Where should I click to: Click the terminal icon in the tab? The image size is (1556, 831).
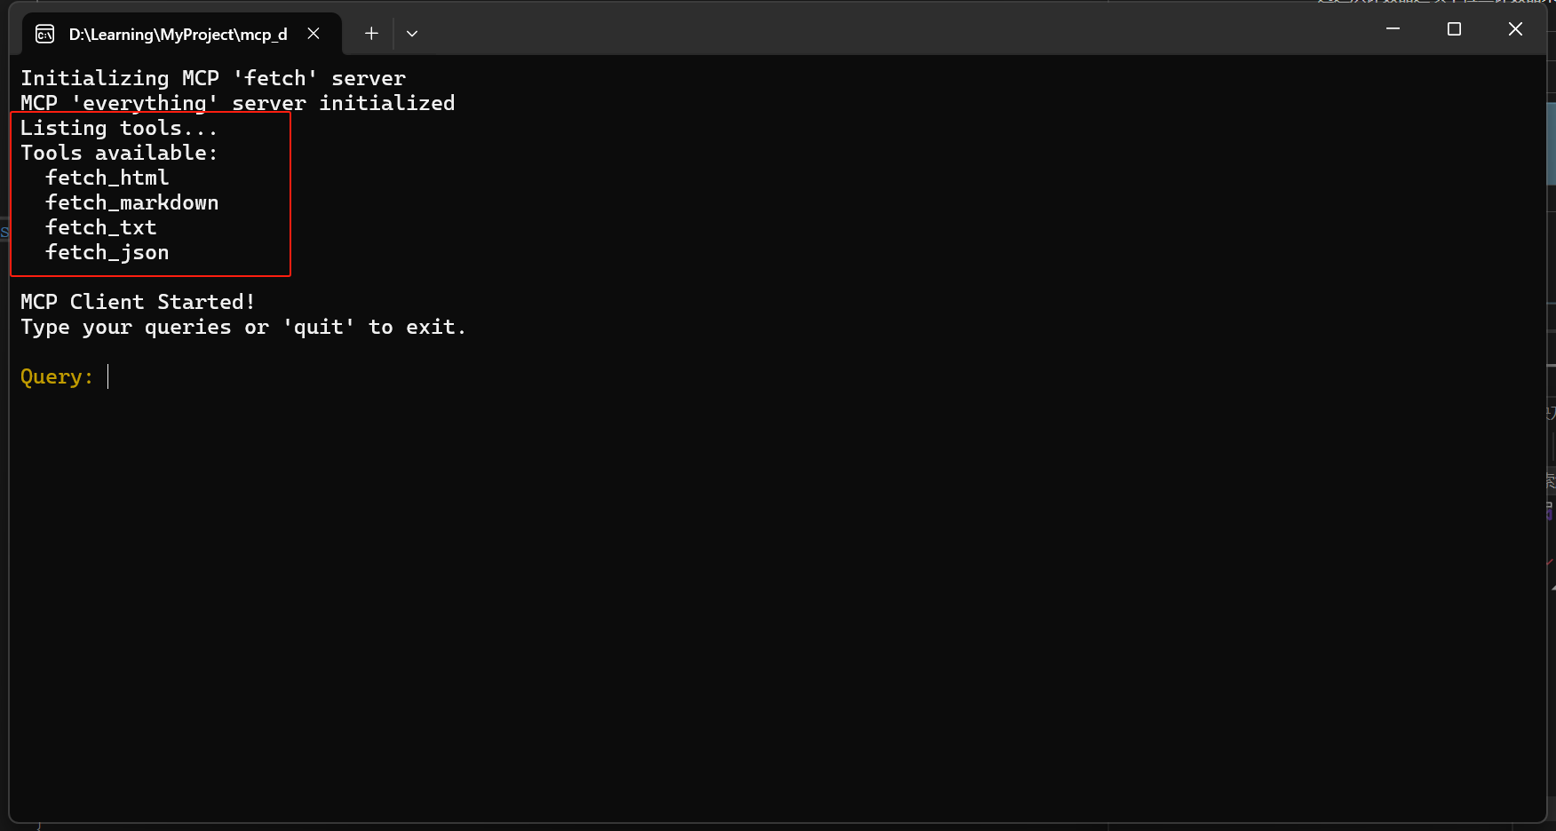pyautogui.click(x=44, y=35)
